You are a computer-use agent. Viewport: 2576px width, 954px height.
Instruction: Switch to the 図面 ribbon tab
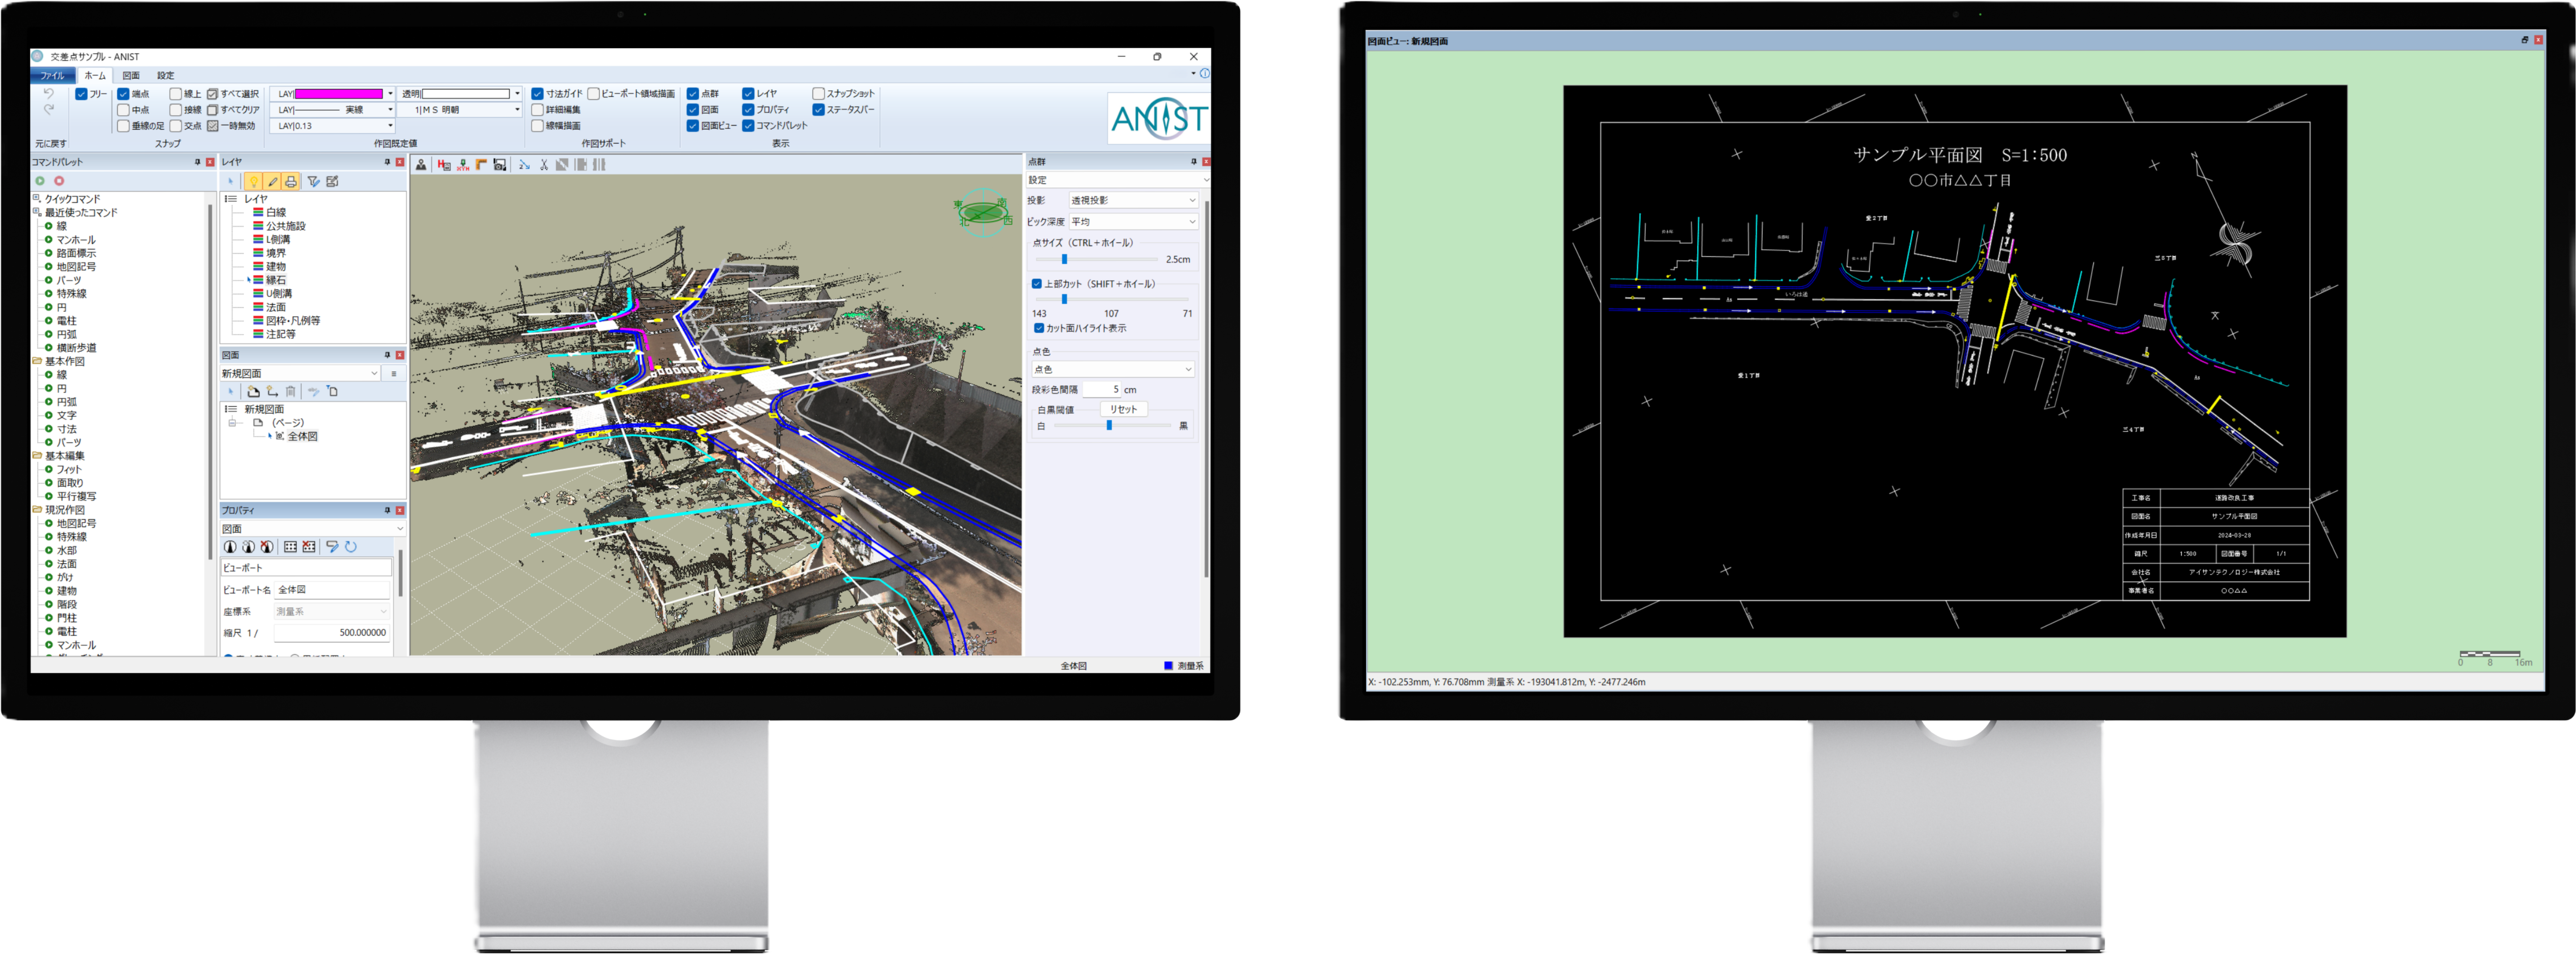click(131, 76)
